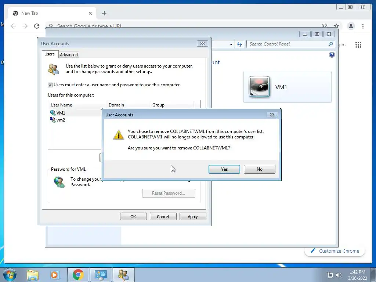Launch Windows Media Player from taskbar

[x=54, y=275]
